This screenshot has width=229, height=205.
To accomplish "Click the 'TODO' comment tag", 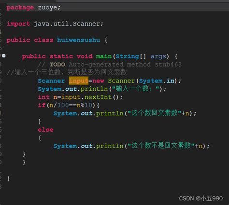I will (x=57, y=65).
